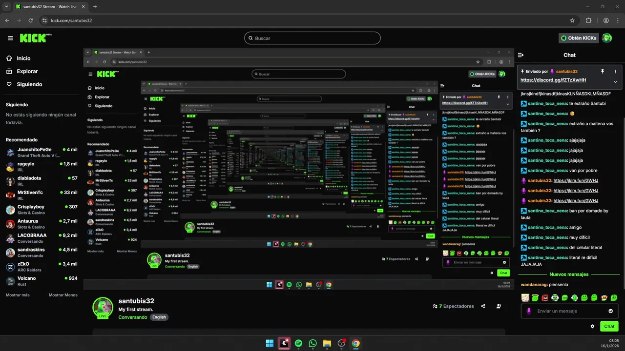Open the profile avatar menu beside Obtén KICKs

607,38
